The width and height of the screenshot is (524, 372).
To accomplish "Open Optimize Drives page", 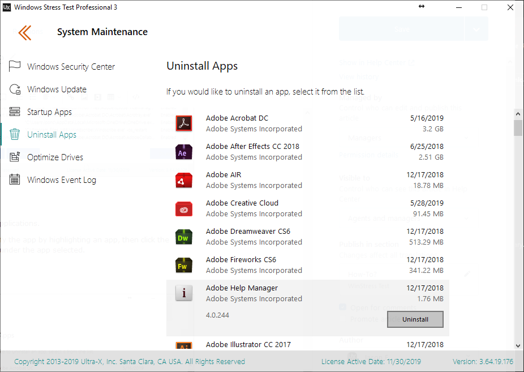I will point(55,157).
